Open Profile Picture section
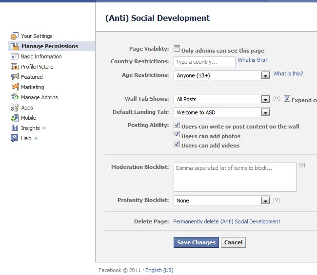This screenshot has width=317, height=275. (x=37, y=67)
